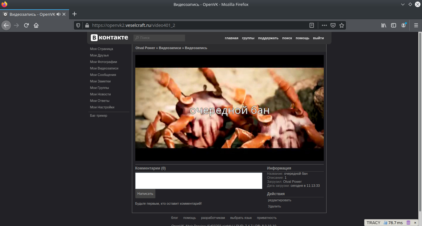422x226 pixels.
Task: Open разработчикам link in footer
Action: (213, 218)
